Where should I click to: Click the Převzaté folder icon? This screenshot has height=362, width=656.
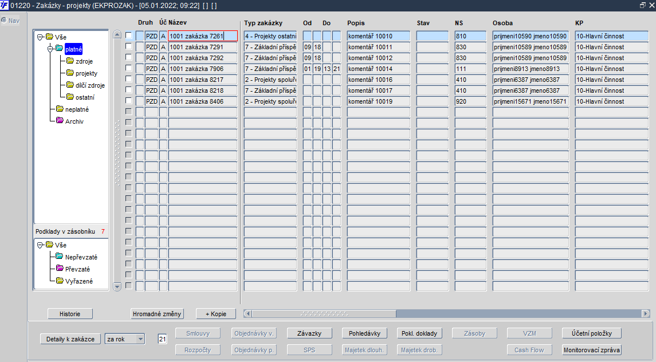(60, 269)
